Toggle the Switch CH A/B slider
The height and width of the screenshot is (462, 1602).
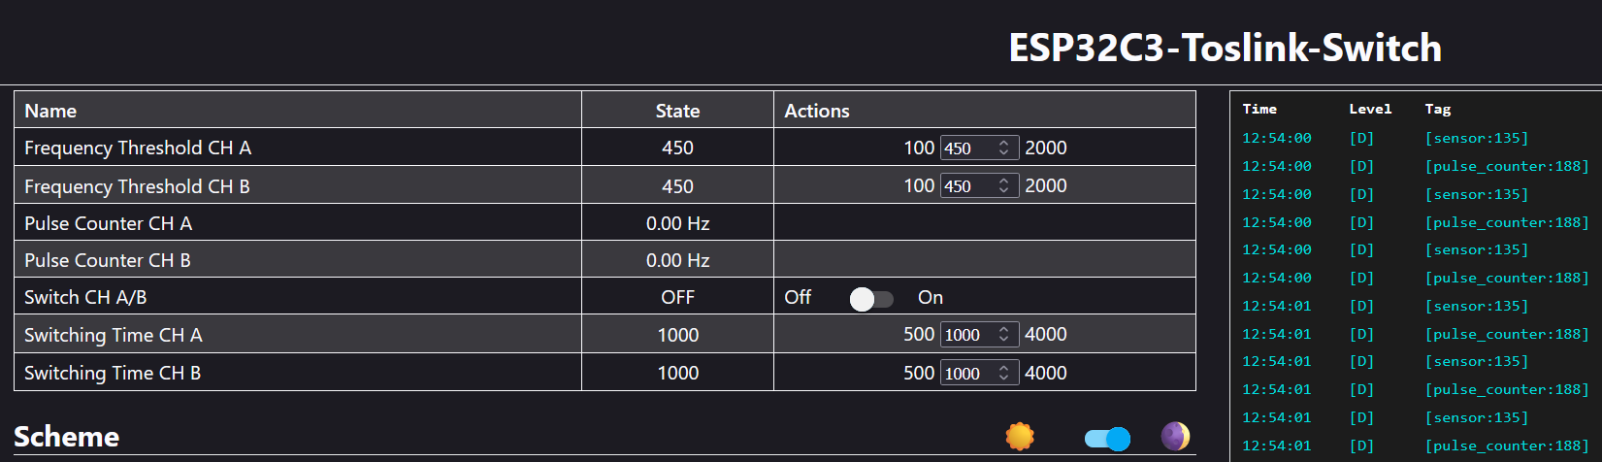coord(870,299)
